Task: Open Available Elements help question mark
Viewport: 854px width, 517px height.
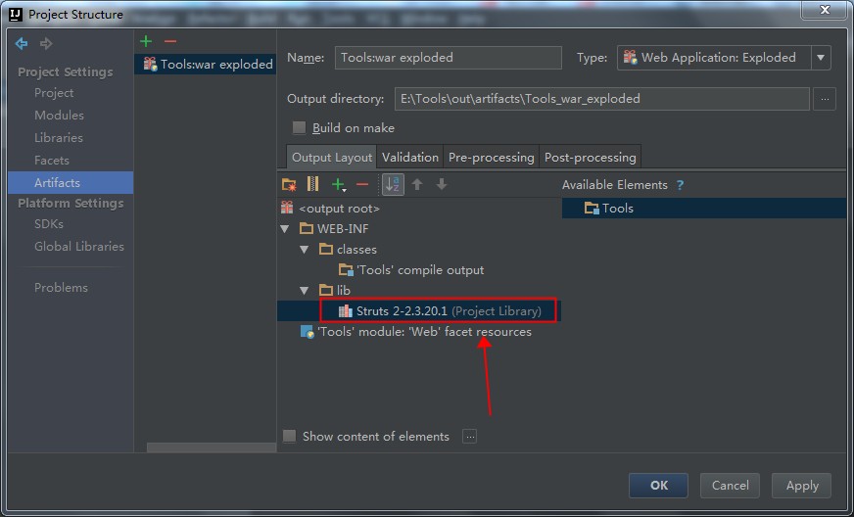Action: (680, 185)
